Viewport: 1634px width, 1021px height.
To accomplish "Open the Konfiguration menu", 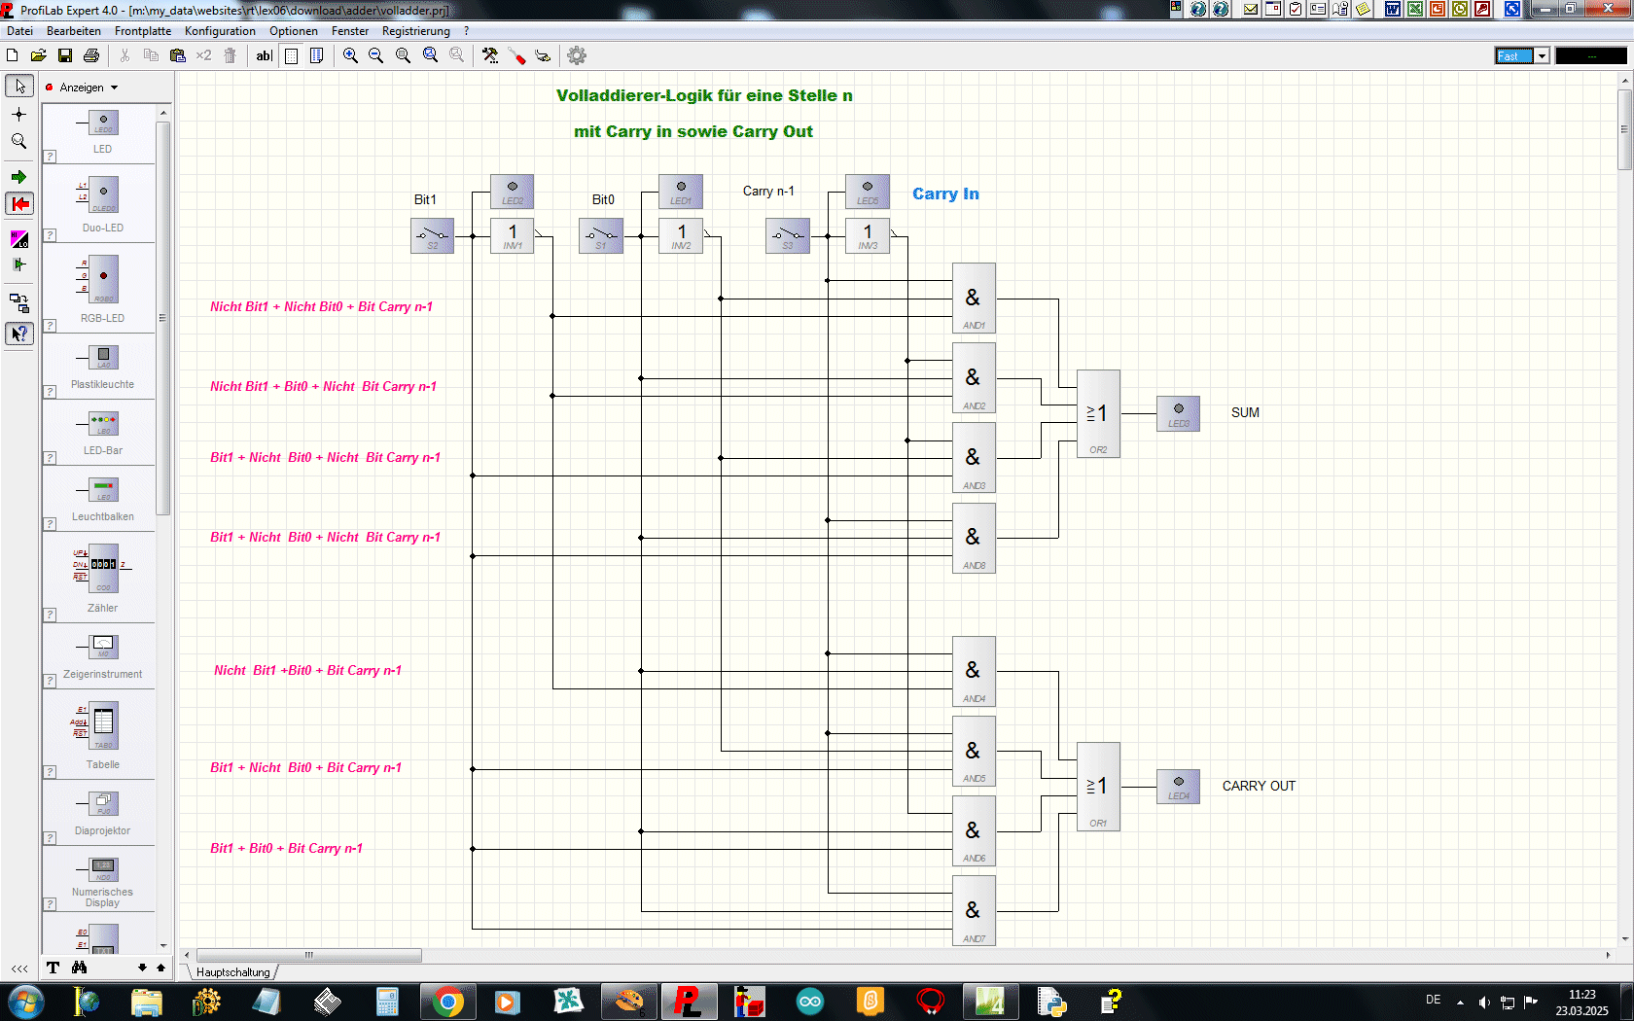I will (x=220, y=31).
